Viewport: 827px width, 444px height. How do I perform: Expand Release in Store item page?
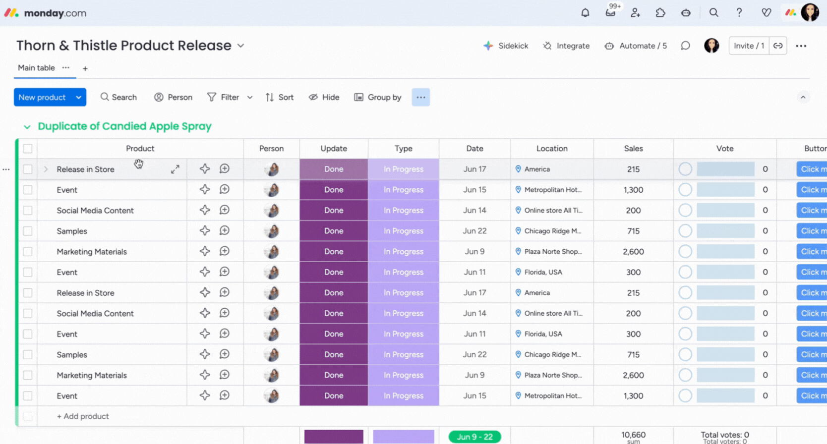[175, 169]
